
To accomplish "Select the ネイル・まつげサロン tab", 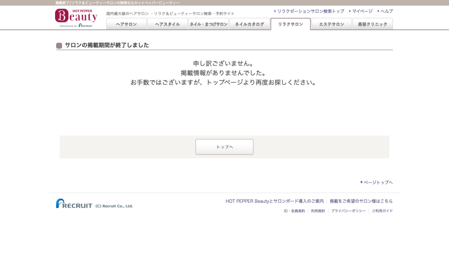I will click(x=208, y=24).
